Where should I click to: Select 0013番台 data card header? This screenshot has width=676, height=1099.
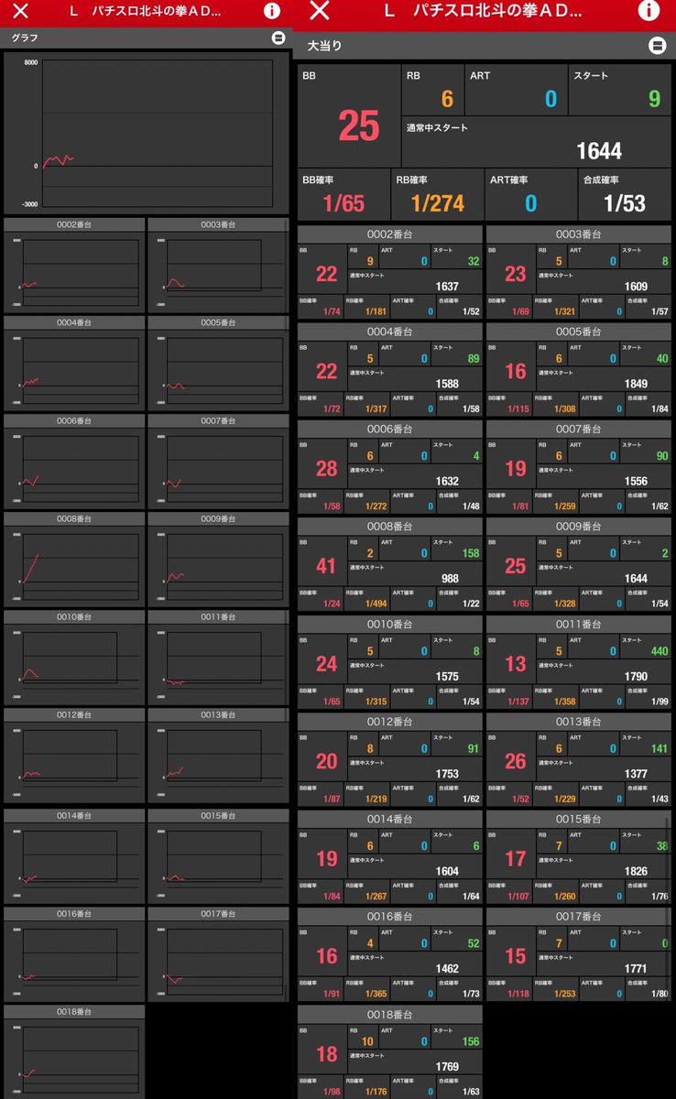click(x=578, y=722)
